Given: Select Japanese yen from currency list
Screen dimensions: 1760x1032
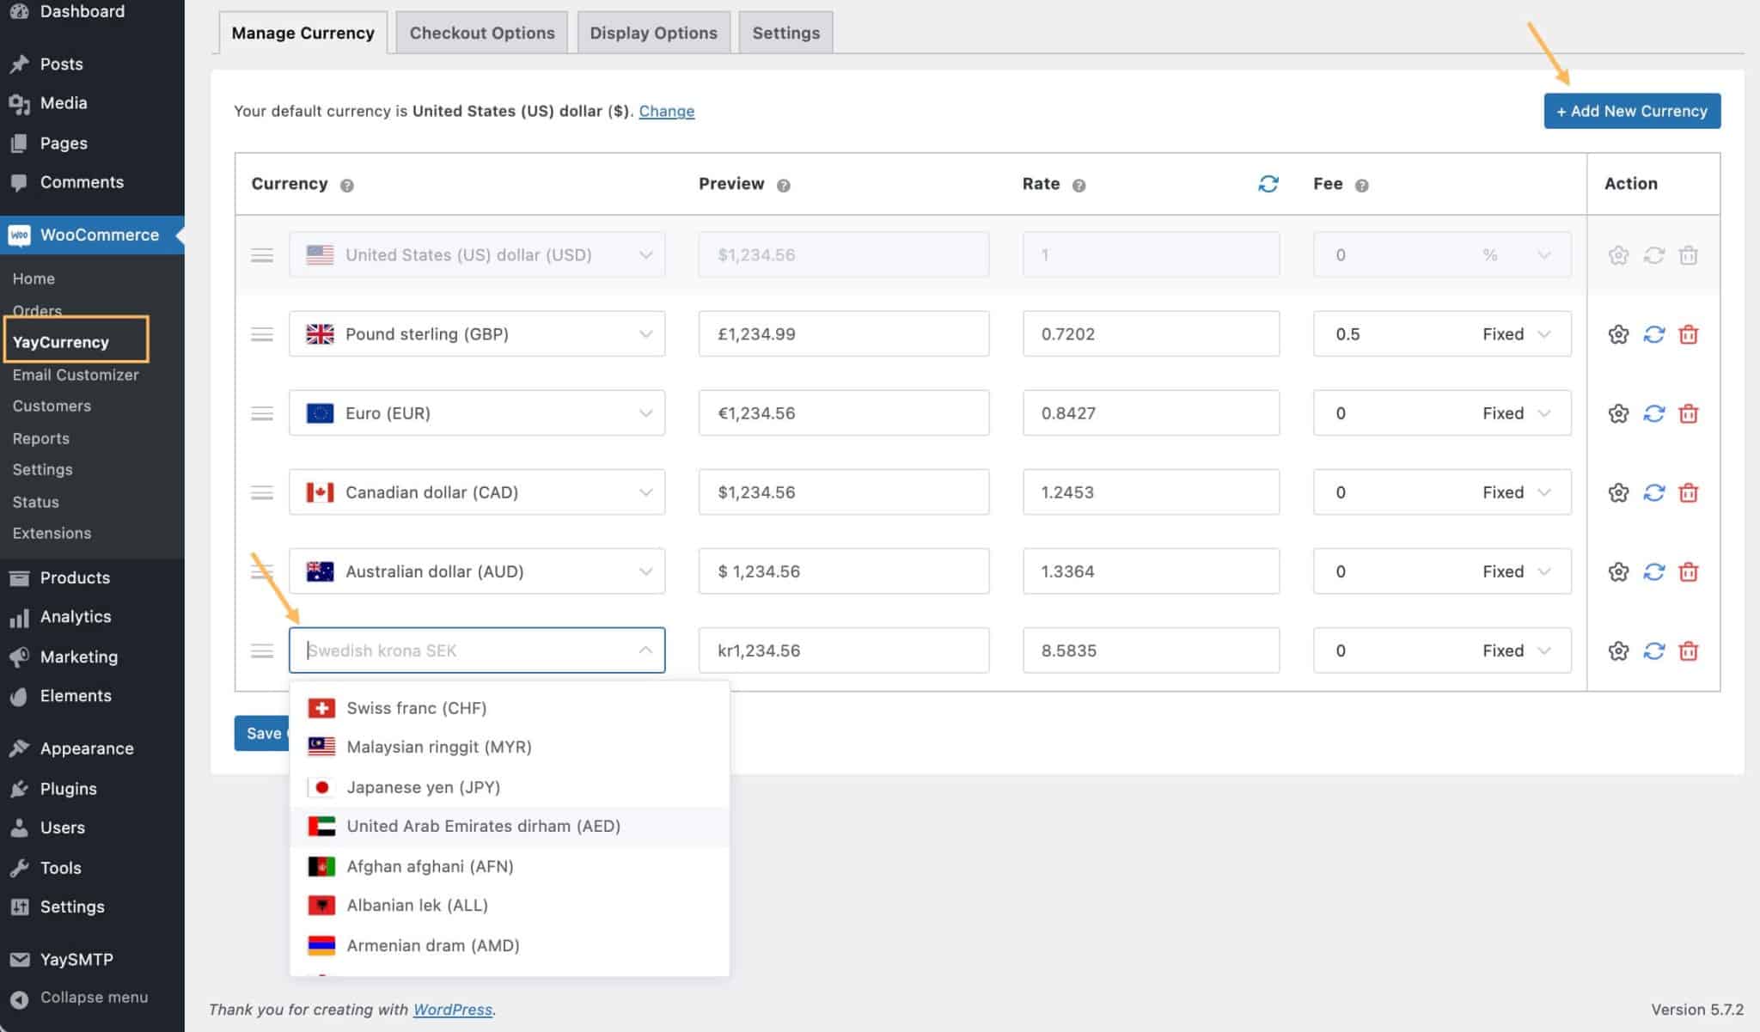Looking at the screenshot, I should click(423, 786).
